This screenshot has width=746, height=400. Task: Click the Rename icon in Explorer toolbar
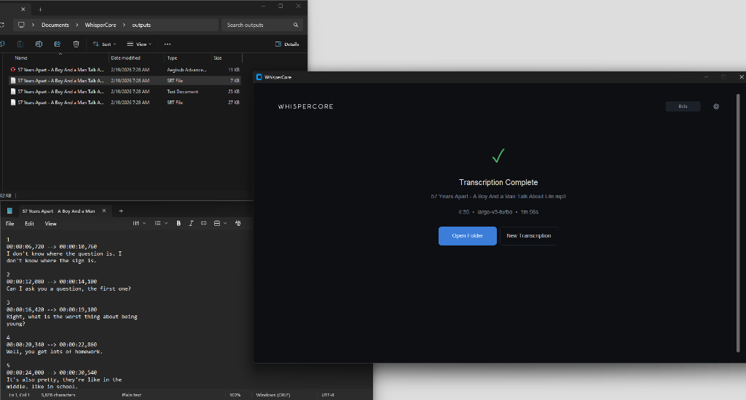pos(39,44)
